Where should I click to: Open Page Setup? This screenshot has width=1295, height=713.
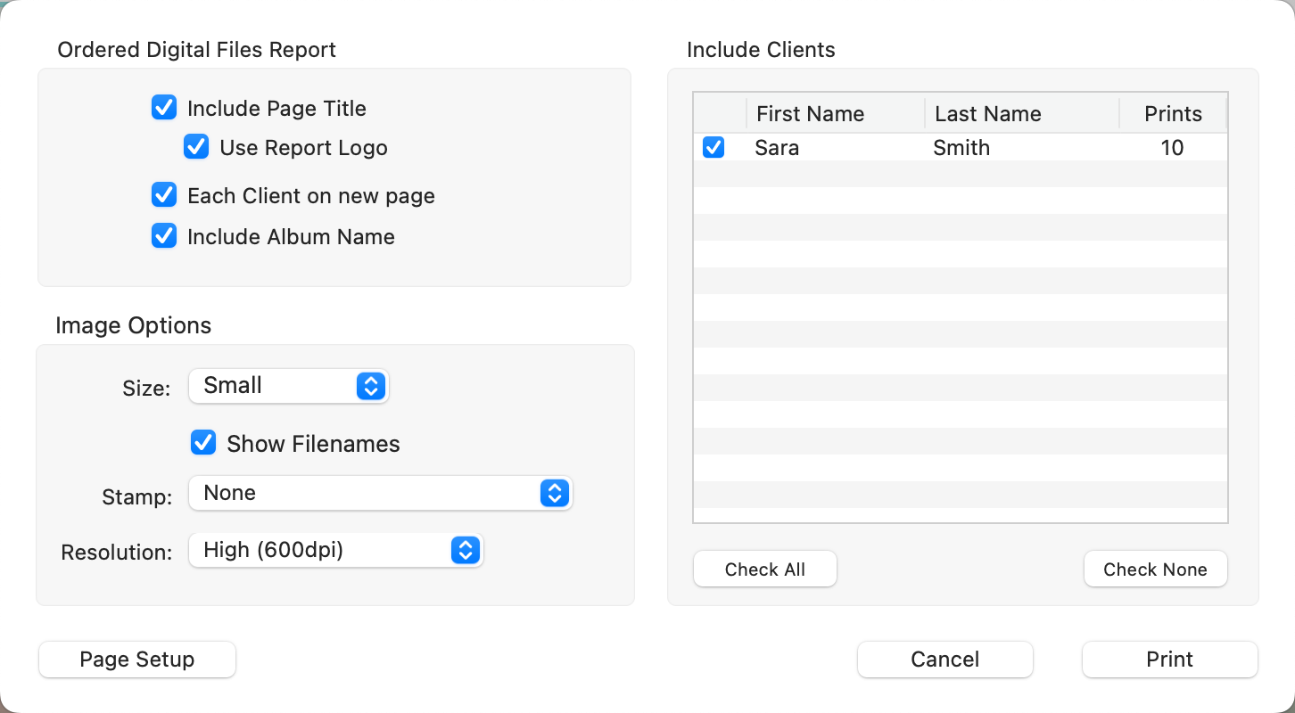pos(137,660)
